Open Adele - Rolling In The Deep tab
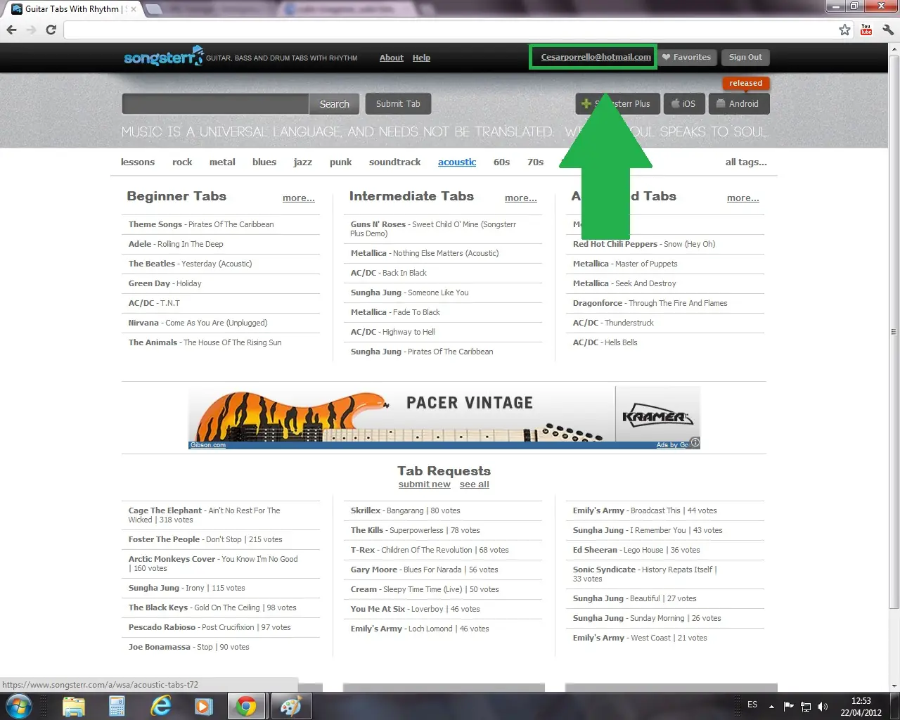This screenshot has height=720, width=900. point(176,244)
